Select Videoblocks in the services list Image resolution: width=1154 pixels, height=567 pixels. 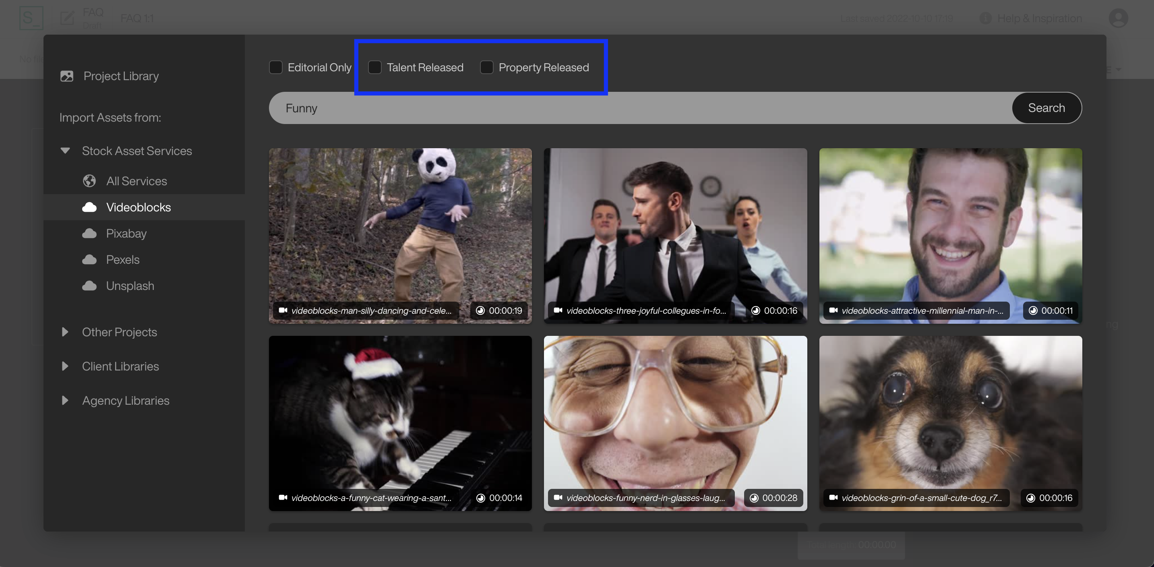pos(139,207)
